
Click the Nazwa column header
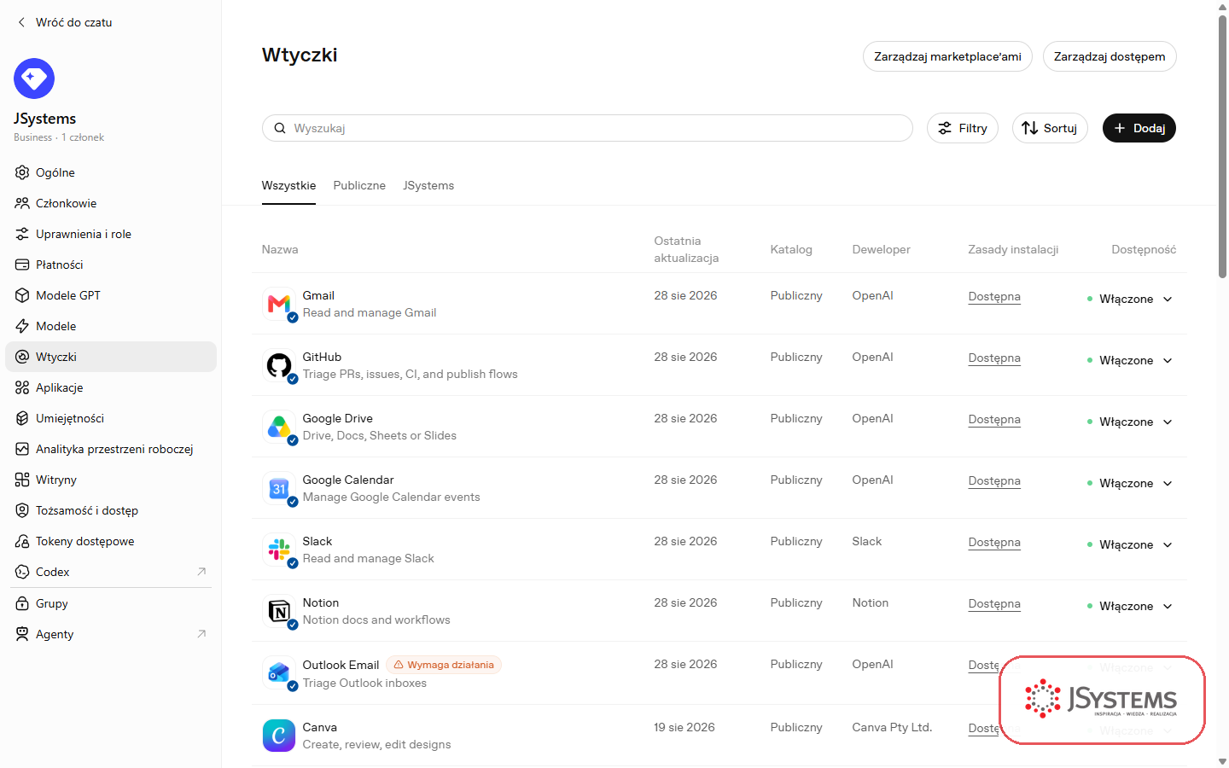(x=280, y=249)
